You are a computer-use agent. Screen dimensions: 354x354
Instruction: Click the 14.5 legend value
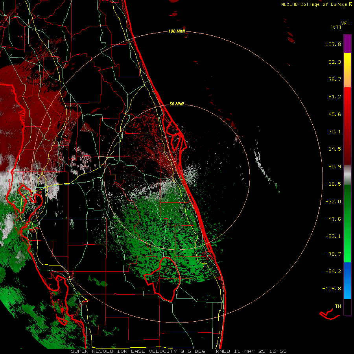(335, 149)
